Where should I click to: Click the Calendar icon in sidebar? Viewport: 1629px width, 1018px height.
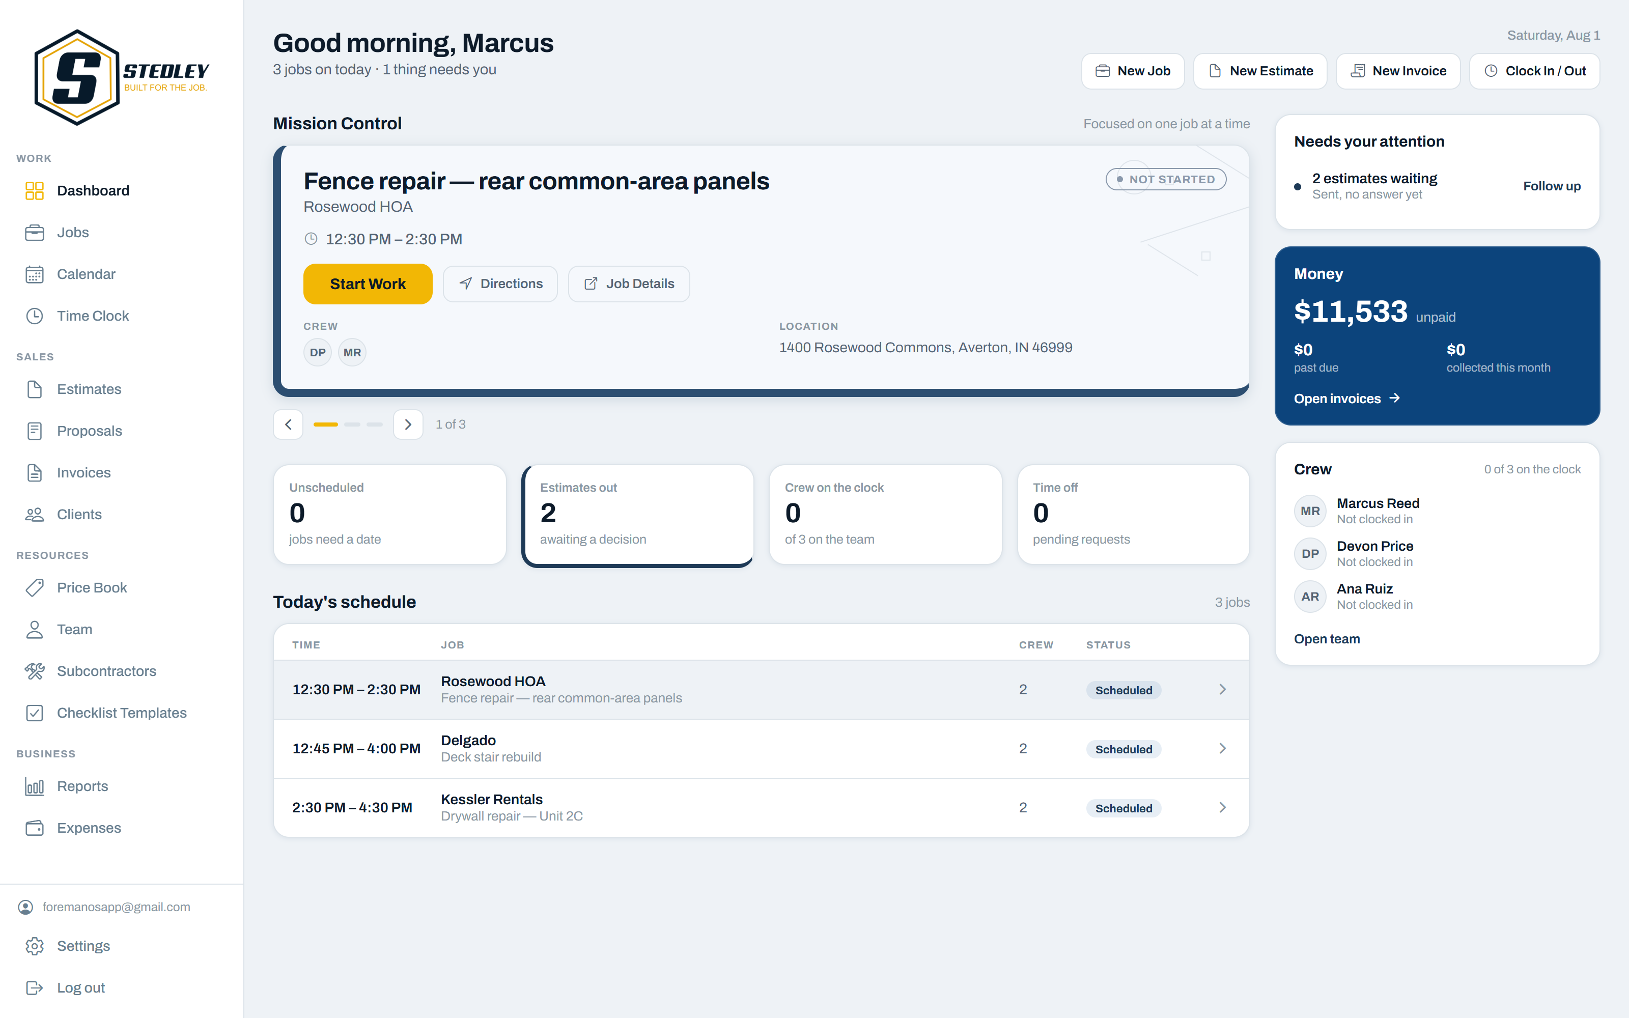pyautogui.click(x=34, y=274)
